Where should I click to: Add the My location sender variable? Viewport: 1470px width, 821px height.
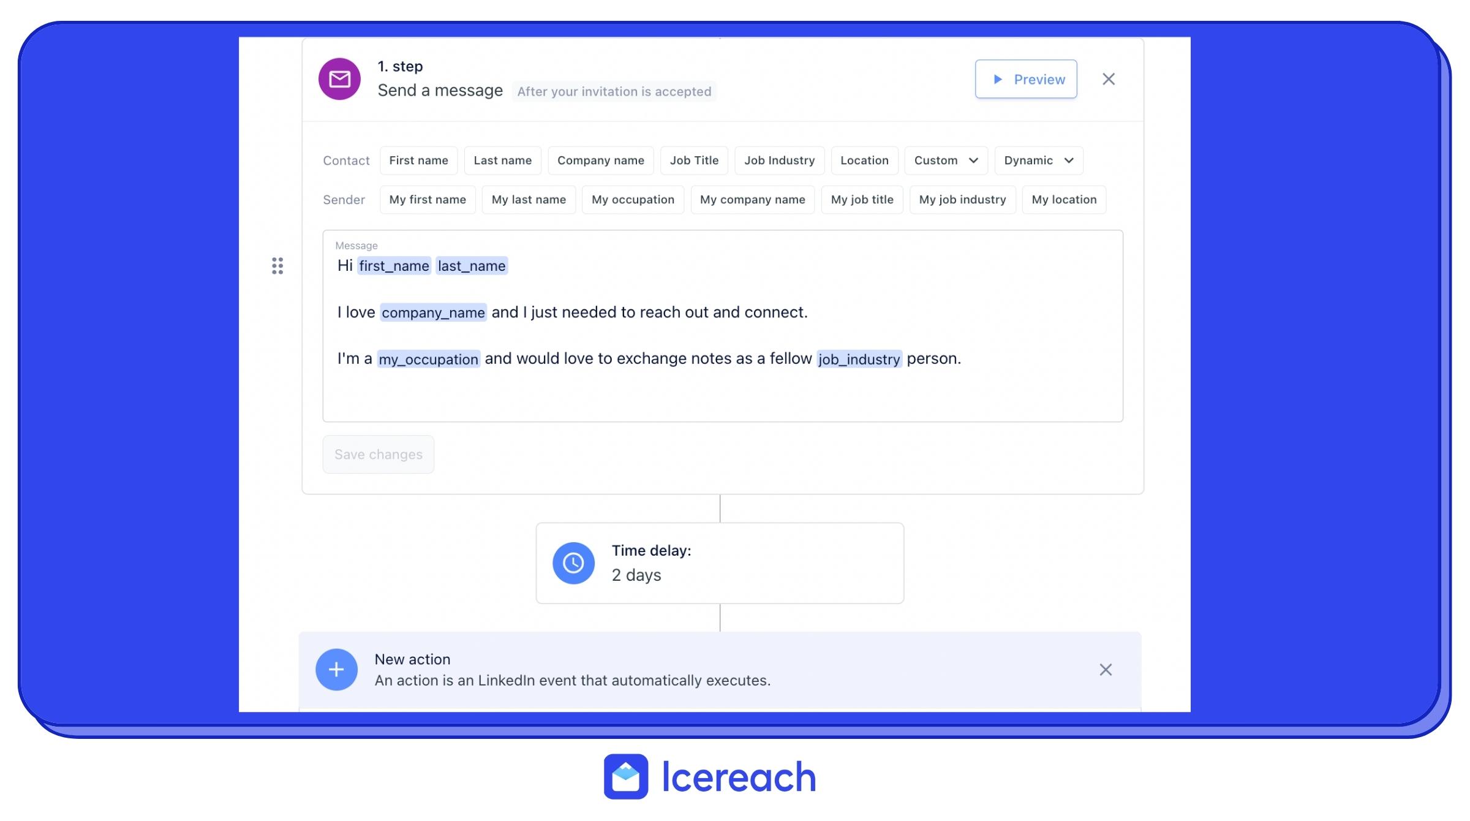(1064, 200)
